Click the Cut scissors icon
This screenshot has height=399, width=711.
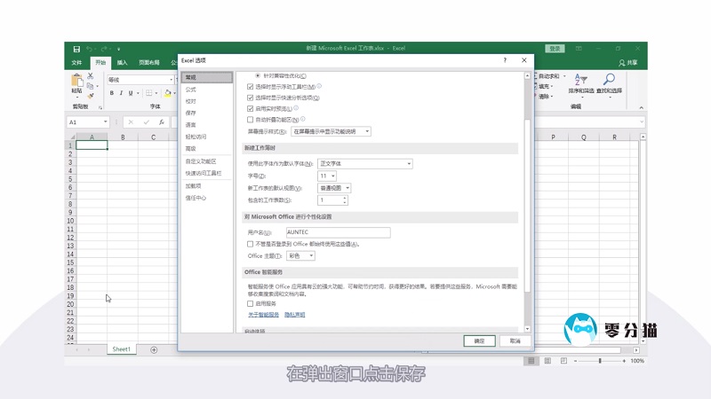(91, 76)
